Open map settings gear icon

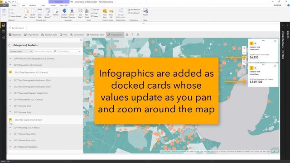coord(127,35)
